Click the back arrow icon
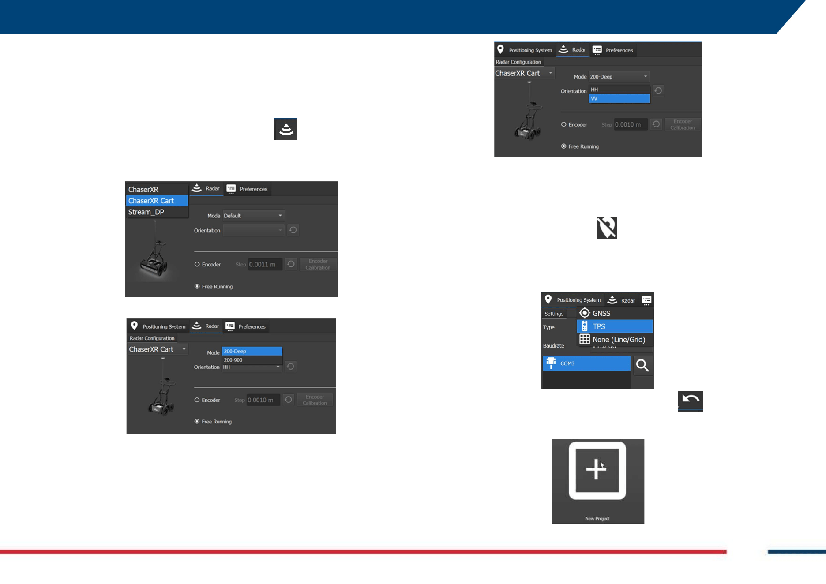This screenshot has height=584, width=826. click(x=690, y=401)
